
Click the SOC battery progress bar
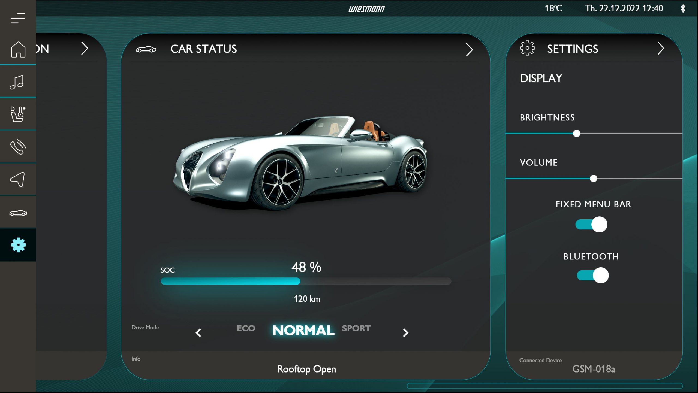[305, 282]
